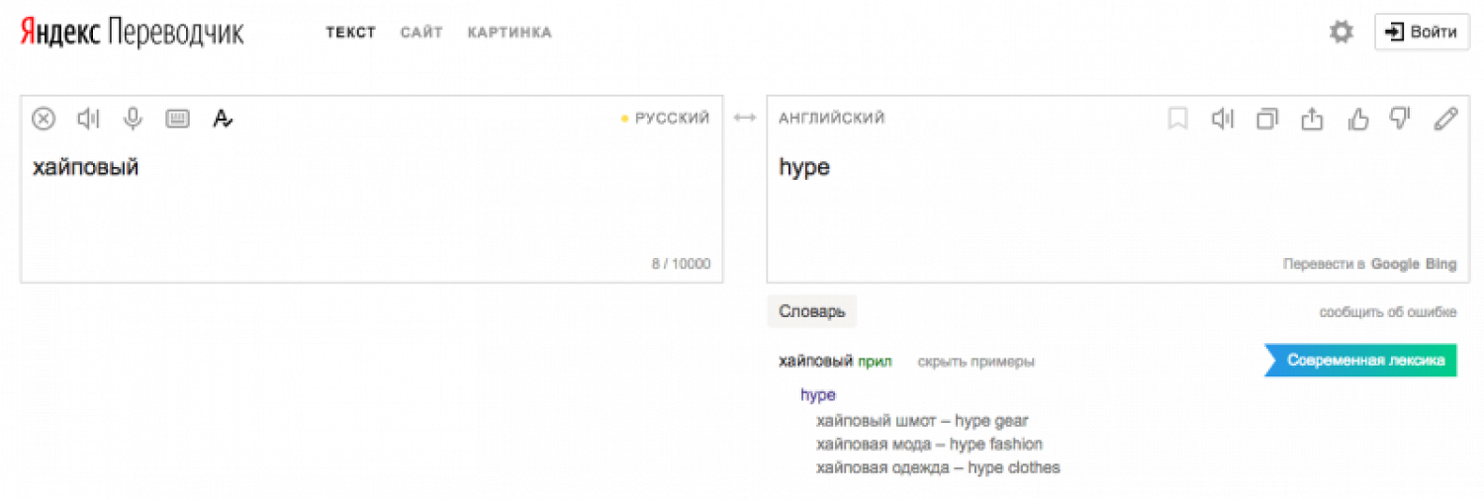Copy the translated text
The height and width of the screenshot is (499, 1484).
tap(1267, 119)
